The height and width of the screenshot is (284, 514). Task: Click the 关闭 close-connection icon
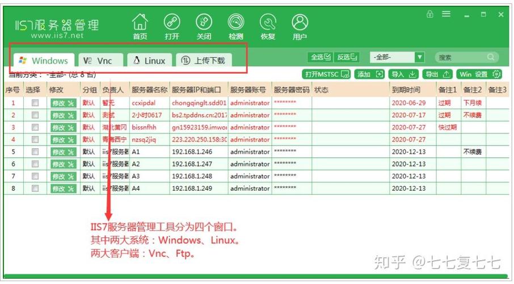pos(204,26)
